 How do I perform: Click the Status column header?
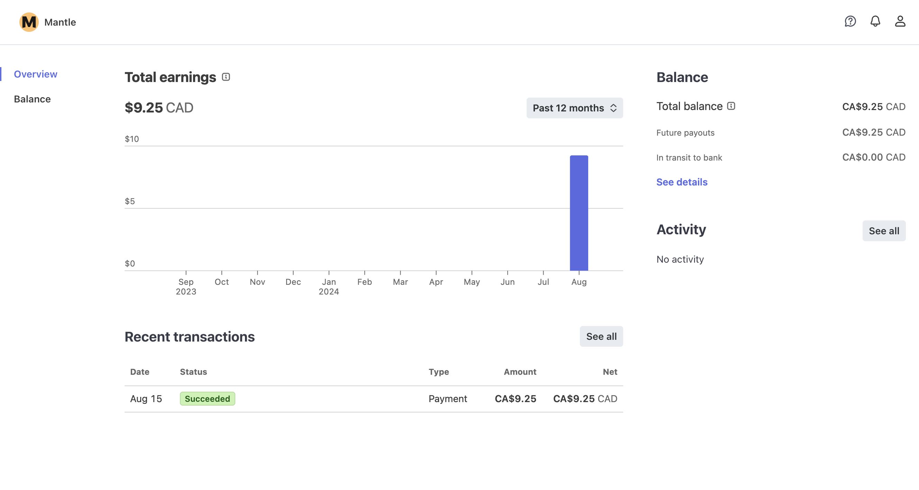pos(193,372)
